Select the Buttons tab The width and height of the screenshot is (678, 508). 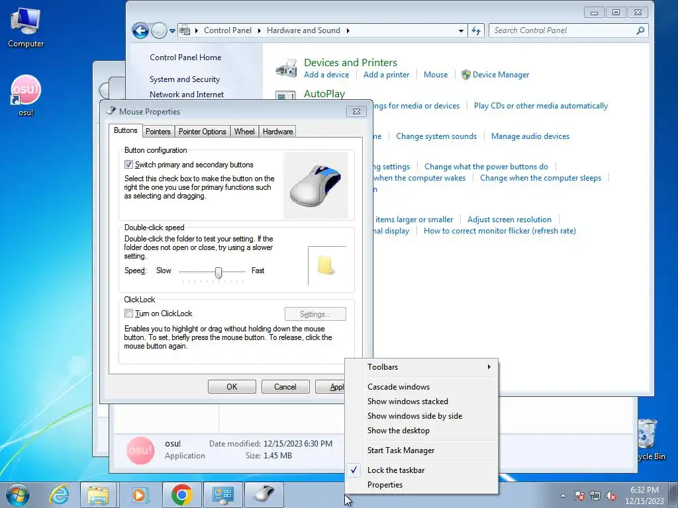pyautogui.click(x=125, y=130)
